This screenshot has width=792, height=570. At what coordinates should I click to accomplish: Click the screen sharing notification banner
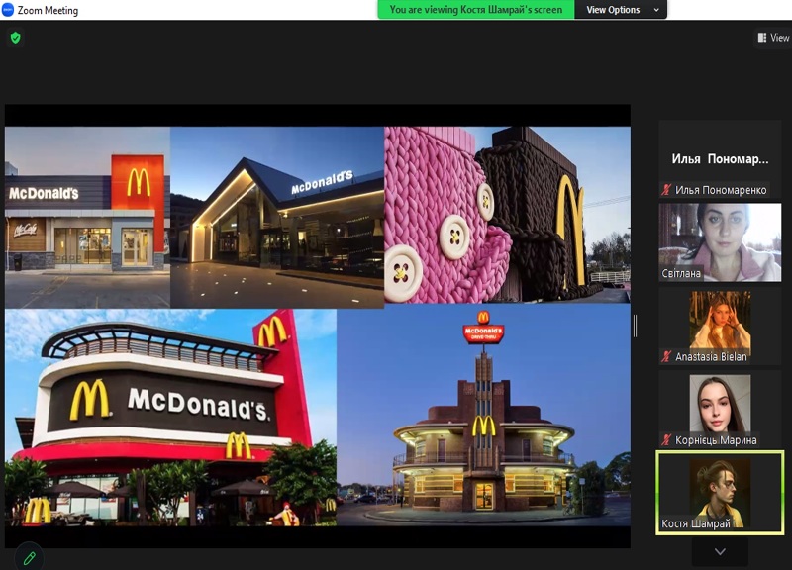(476, 10)
